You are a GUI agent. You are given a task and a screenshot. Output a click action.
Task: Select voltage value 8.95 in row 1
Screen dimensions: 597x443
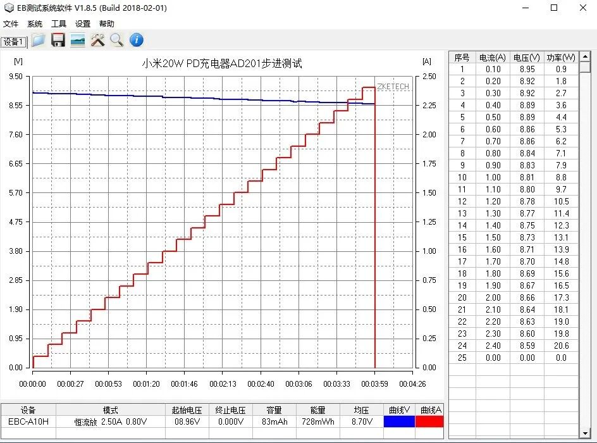pyautogui.click(x=527, y=70)
